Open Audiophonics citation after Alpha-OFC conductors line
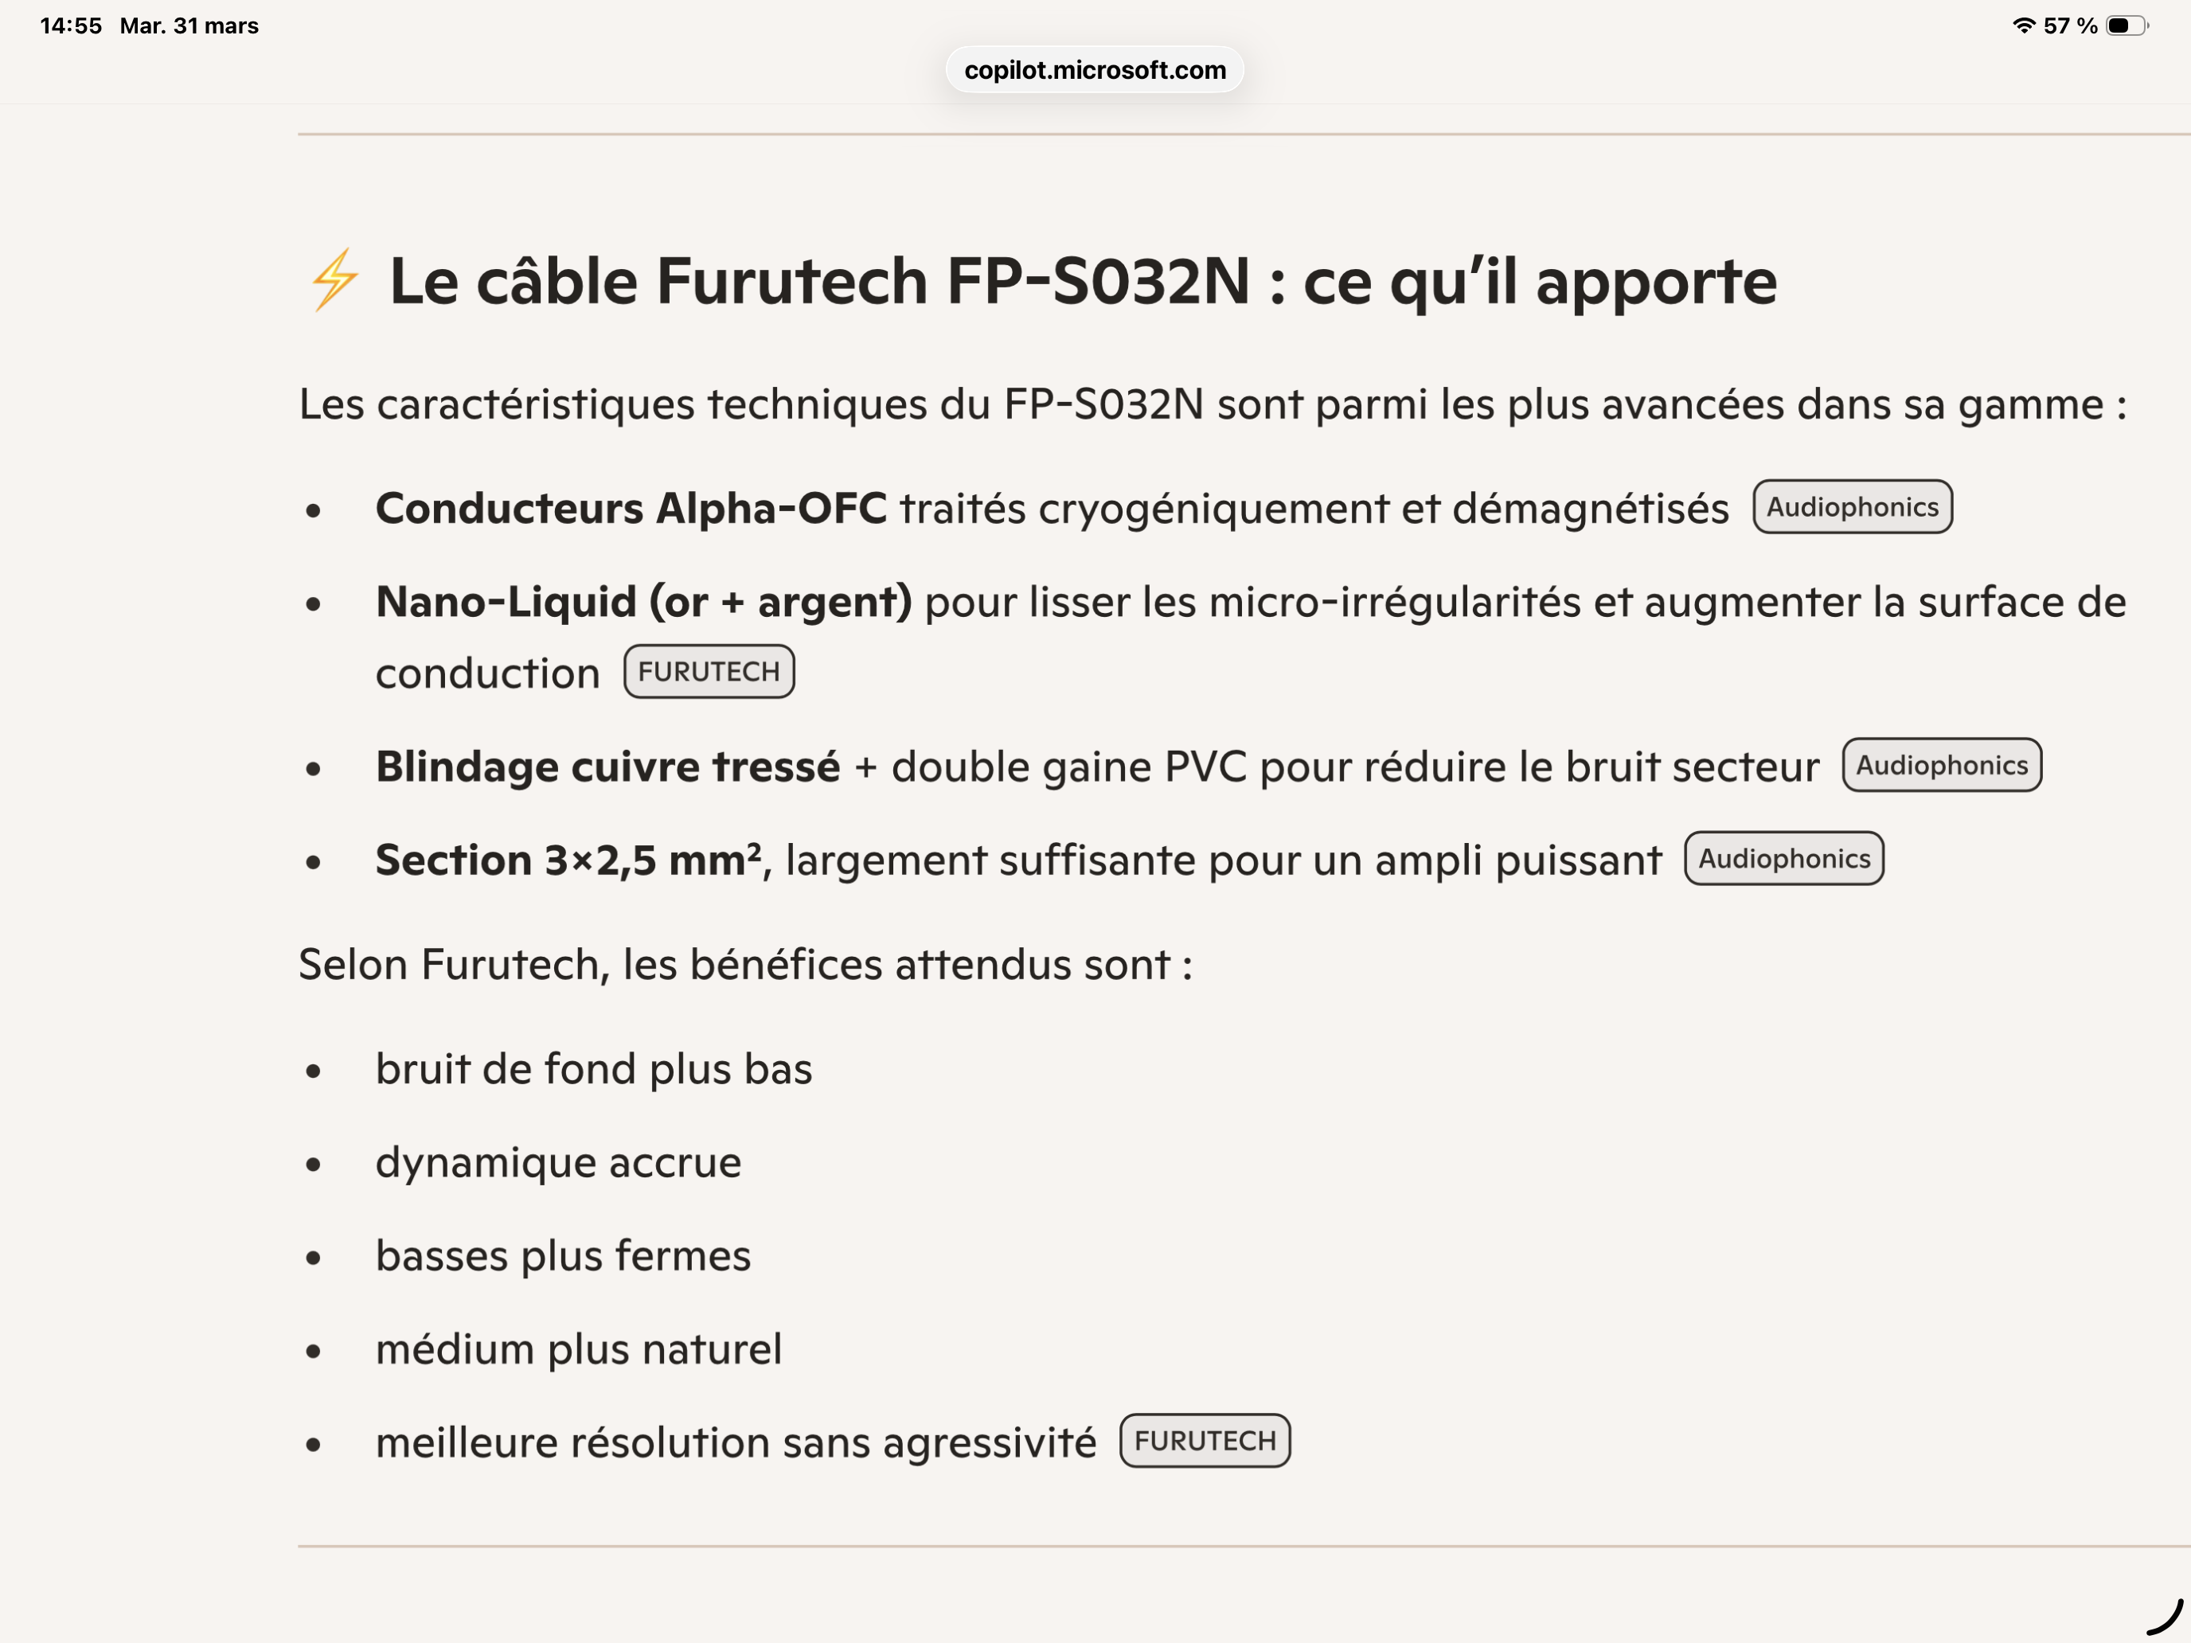 coord(1851,507)
